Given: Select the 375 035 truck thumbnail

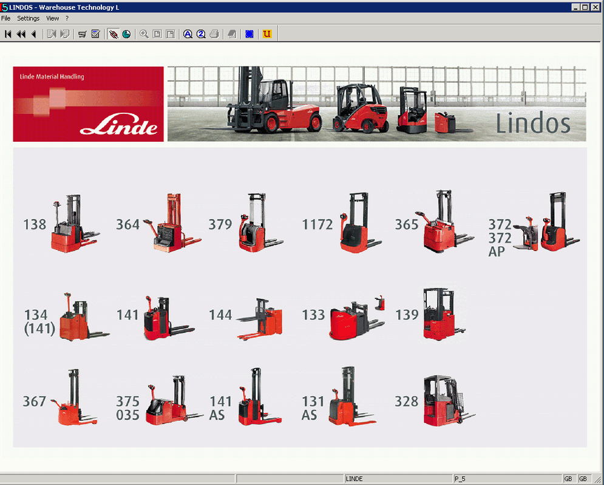Looking at the screenshot, I should [x=174, y=400].
